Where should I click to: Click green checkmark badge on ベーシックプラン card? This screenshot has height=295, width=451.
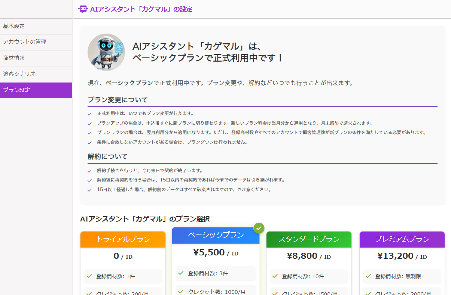click(259, 228)
